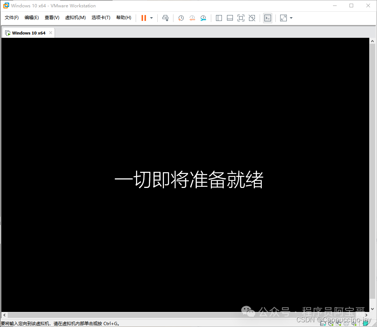Pause the virtual machine with orange button

(x=143, y=18)
